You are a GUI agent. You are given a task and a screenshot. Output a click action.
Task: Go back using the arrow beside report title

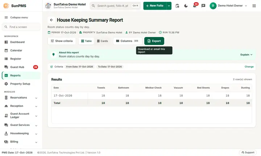point(51,20)
